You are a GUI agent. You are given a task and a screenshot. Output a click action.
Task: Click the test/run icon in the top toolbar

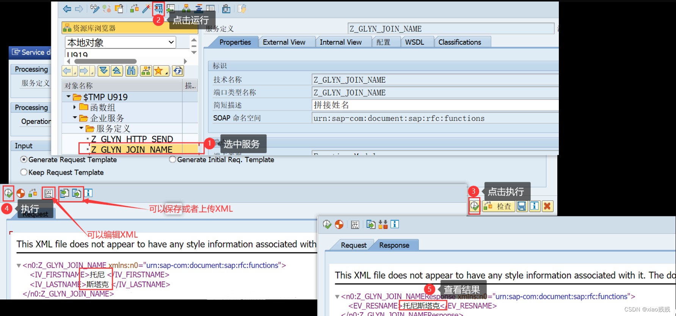pos(158,8)
